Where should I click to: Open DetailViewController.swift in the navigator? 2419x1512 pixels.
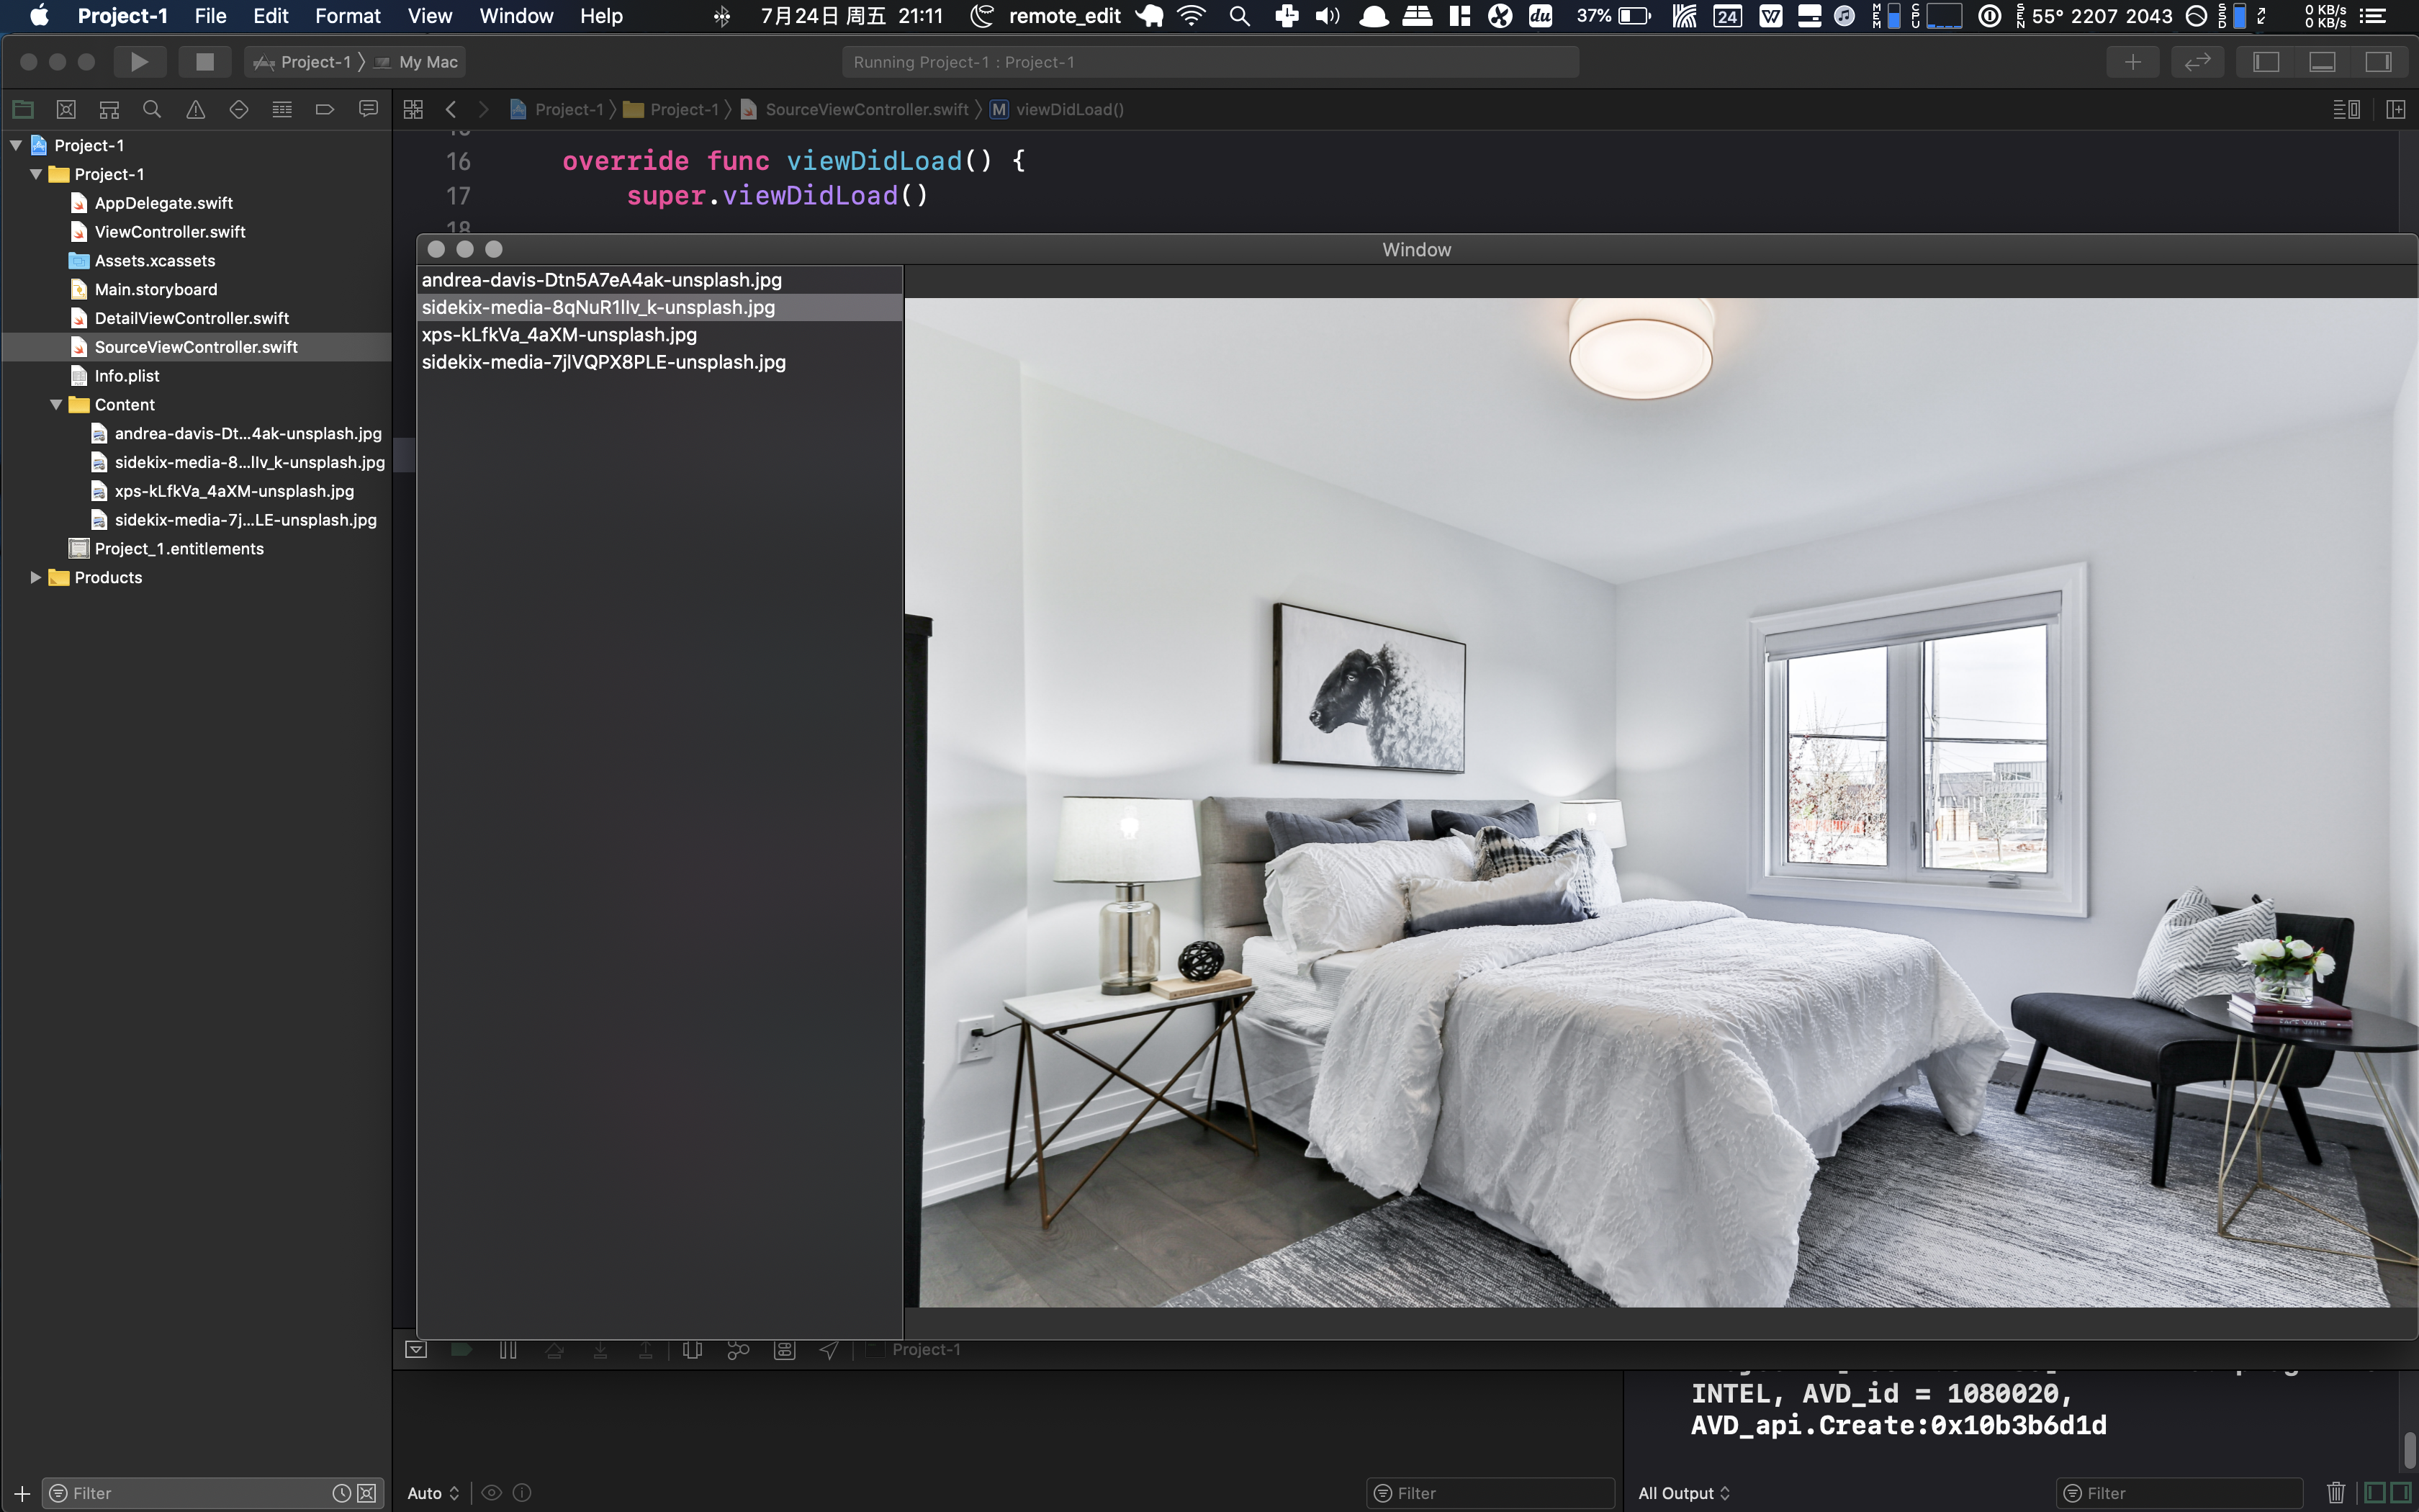(x=192, y=318)
